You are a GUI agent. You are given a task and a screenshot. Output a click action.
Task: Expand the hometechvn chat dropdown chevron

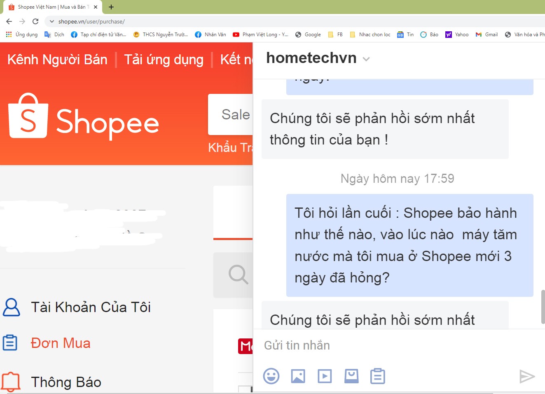[x=366, y=59]
